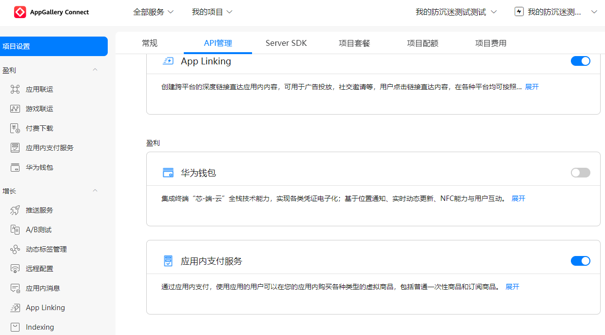This screenshot has width=605, height=335.
Task: Open the 项目配额 tab
Action: tap(423, 43)
